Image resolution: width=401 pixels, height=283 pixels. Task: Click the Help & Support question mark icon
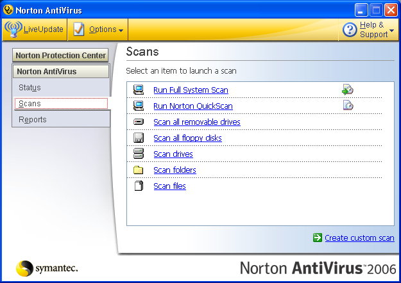[x=350, y=29]
